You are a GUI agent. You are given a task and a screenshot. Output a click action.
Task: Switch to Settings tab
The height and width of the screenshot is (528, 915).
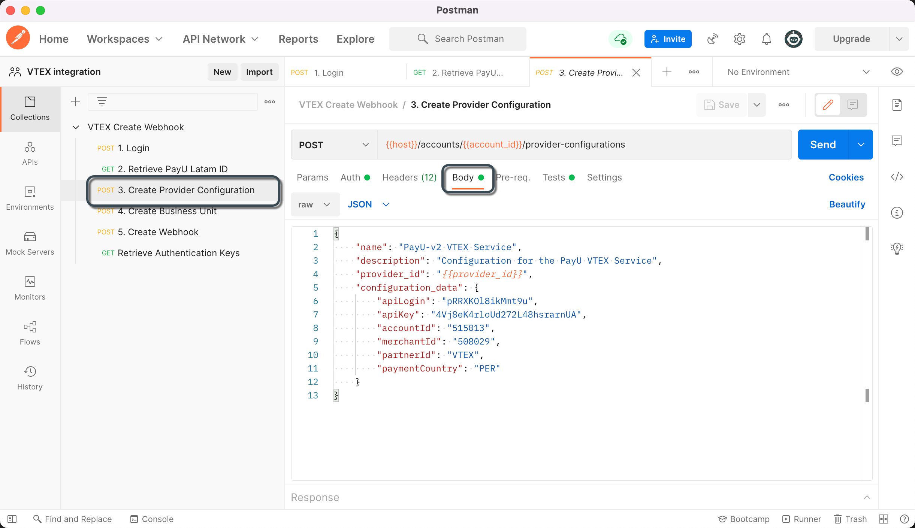(x=604, y=177)
